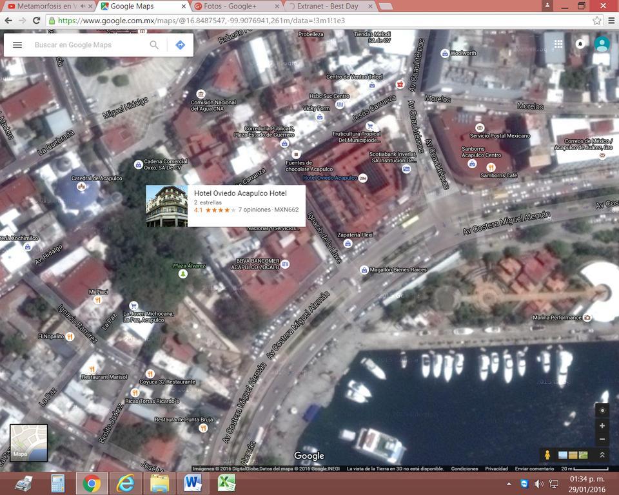Click the Scotiabank Inverlat marker
The height and width of the screenshot is (495, 619).
406,169
